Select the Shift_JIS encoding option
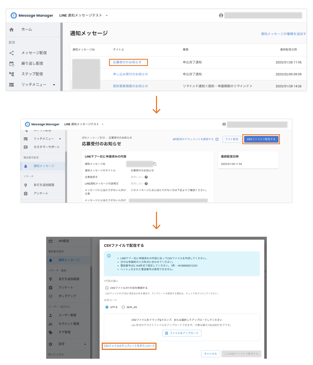 123,307
